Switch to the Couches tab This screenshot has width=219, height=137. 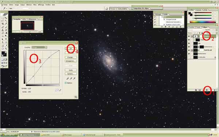click(x=191, y=27)
